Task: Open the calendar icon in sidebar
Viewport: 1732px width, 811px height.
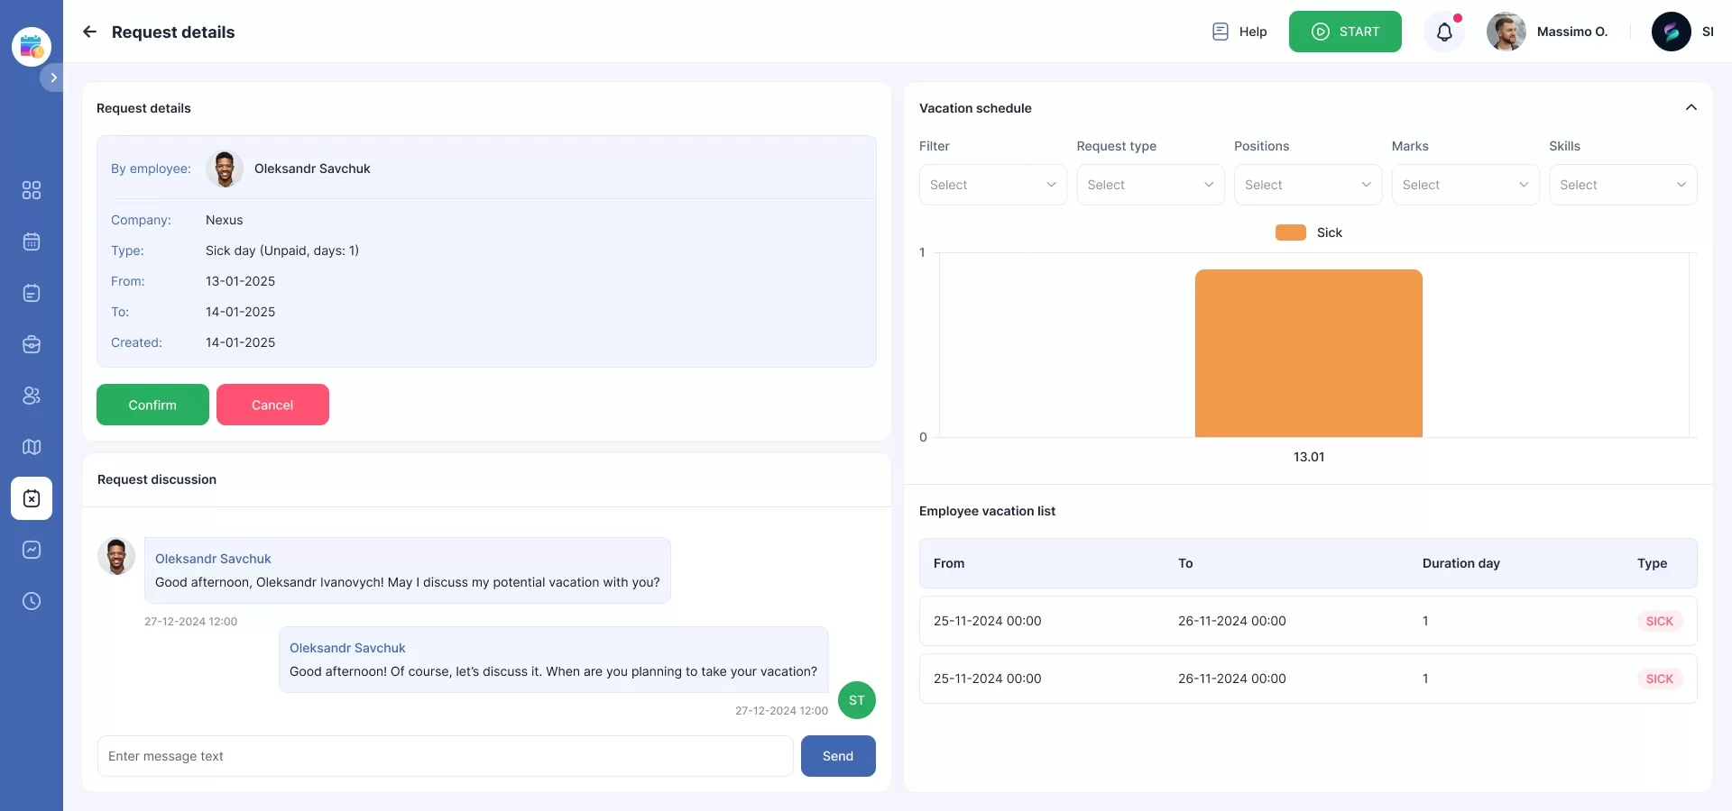Action: (x=32, y=241)
